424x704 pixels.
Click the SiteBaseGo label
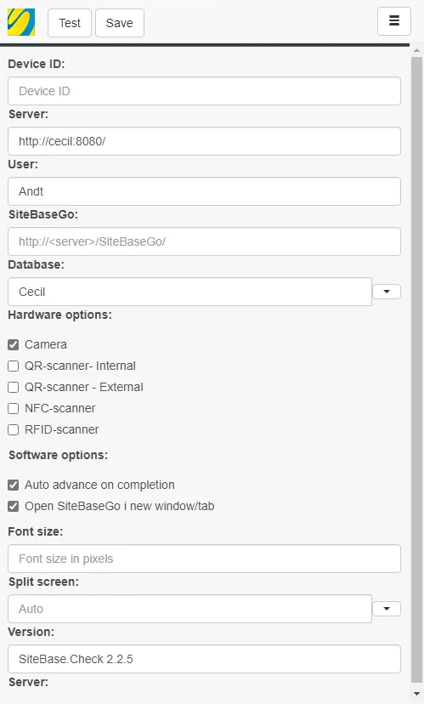click(x=43, y=214)
